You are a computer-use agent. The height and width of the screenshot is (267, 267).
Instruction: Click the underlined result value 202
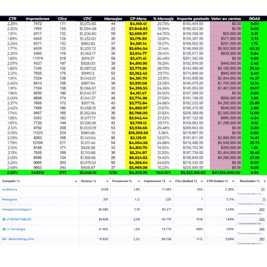pyautogui.click(x=262, y=209)
